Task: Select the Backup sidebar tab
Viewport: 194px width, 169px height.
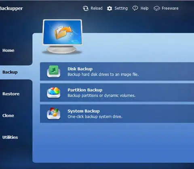Action: tap(10, 72)
